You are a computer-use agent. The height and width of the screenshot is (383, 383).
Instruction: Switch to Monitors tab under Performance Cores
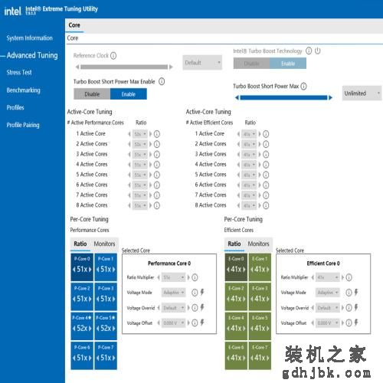[104, 244]
